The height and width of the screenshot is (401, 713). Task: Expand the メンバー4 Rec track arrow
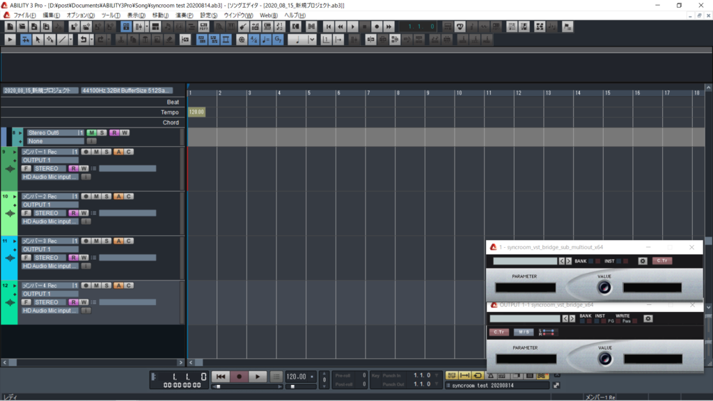[15, 285]
